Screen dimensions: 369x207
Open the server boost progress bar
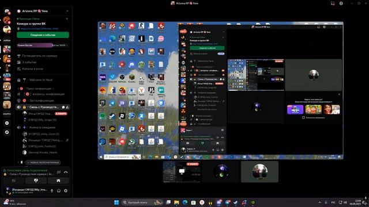[x=43, y=45]
